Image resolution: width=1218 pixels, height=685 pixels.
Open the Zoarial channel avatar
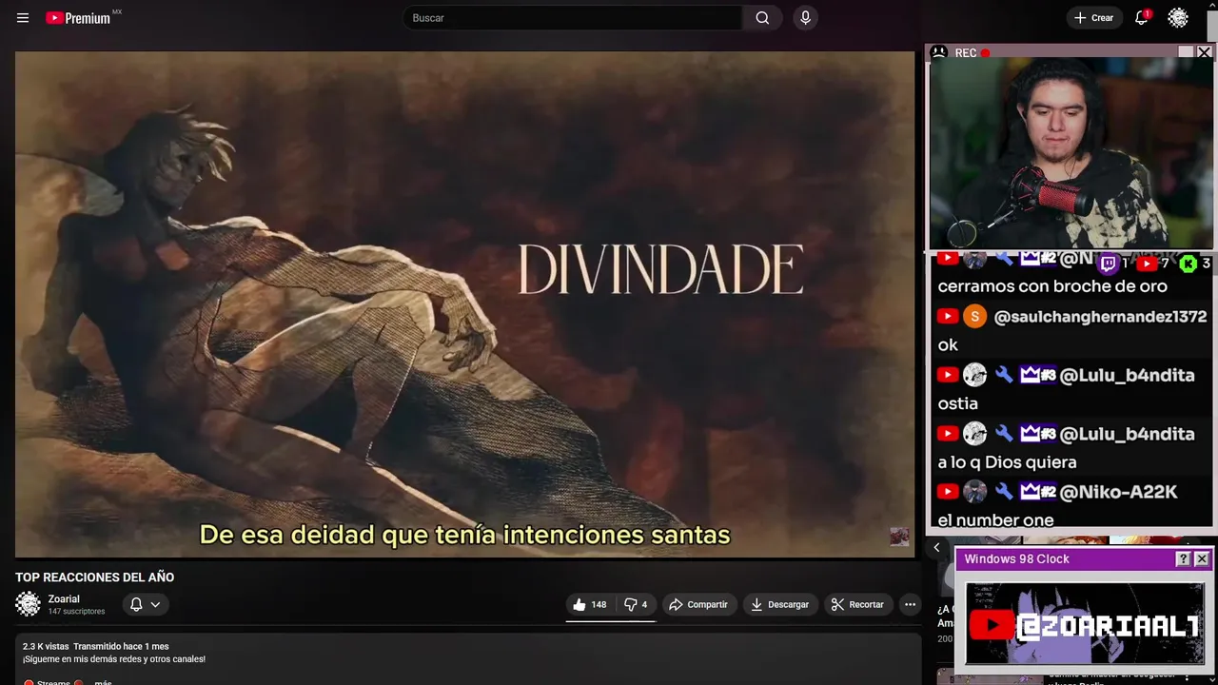click(29, 604)
